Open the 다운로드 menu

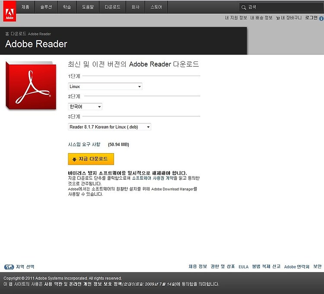pos(112,7)
